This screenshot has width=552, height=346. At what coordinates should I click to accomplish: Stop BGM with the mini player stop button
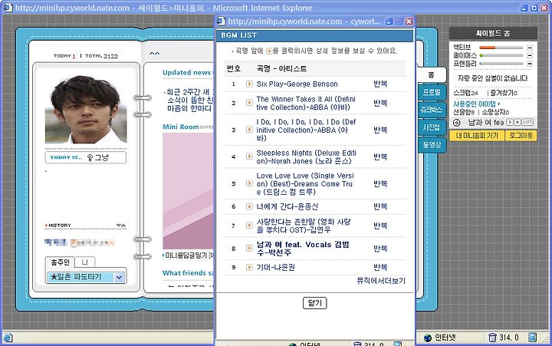click(517, 122)
